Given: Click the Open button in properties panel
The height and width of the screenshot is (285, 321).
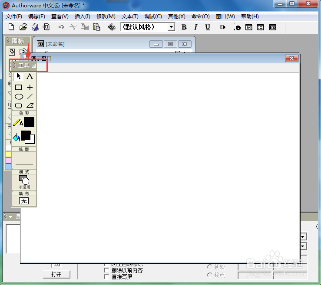Looking at the screenshot, I should (56, 274).
